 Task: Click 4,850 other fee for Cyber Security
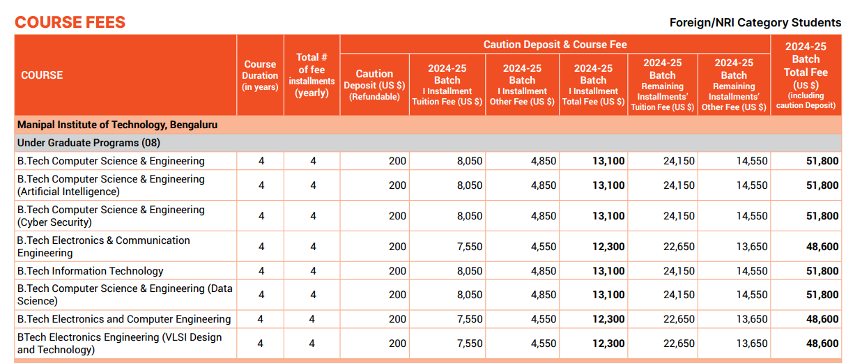[544, 216]
